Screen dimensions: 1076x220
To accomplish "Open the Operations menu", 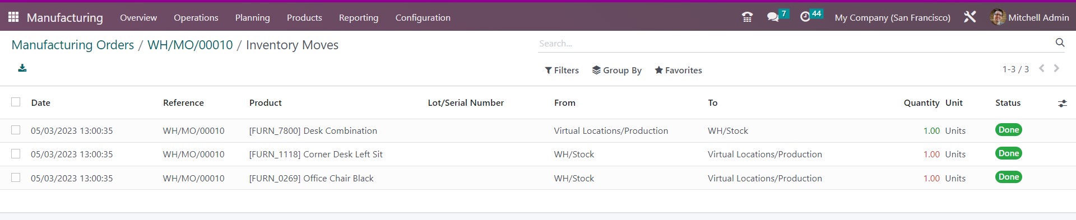I will (196, 18).
